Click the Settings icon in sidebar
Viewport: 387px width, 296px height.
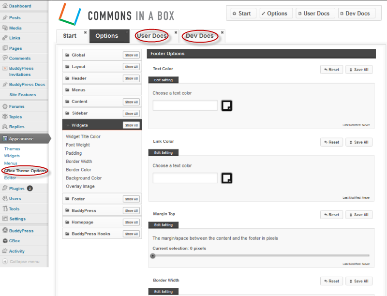pyautogui.click(x=5, y=218)
